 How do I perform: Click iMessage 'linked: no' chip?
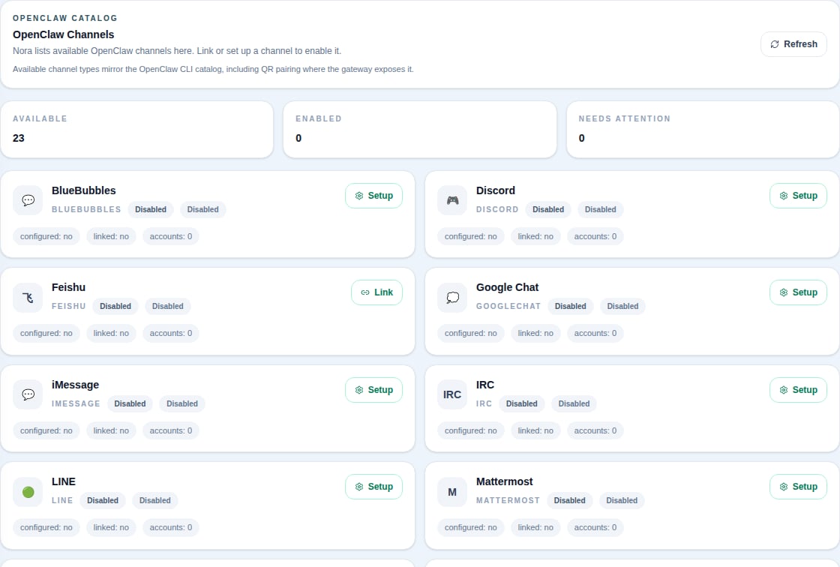(111, 431)
